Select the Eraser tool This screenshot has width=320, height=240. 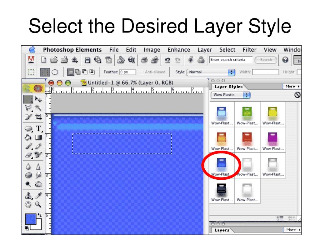[x=28, y=155]
